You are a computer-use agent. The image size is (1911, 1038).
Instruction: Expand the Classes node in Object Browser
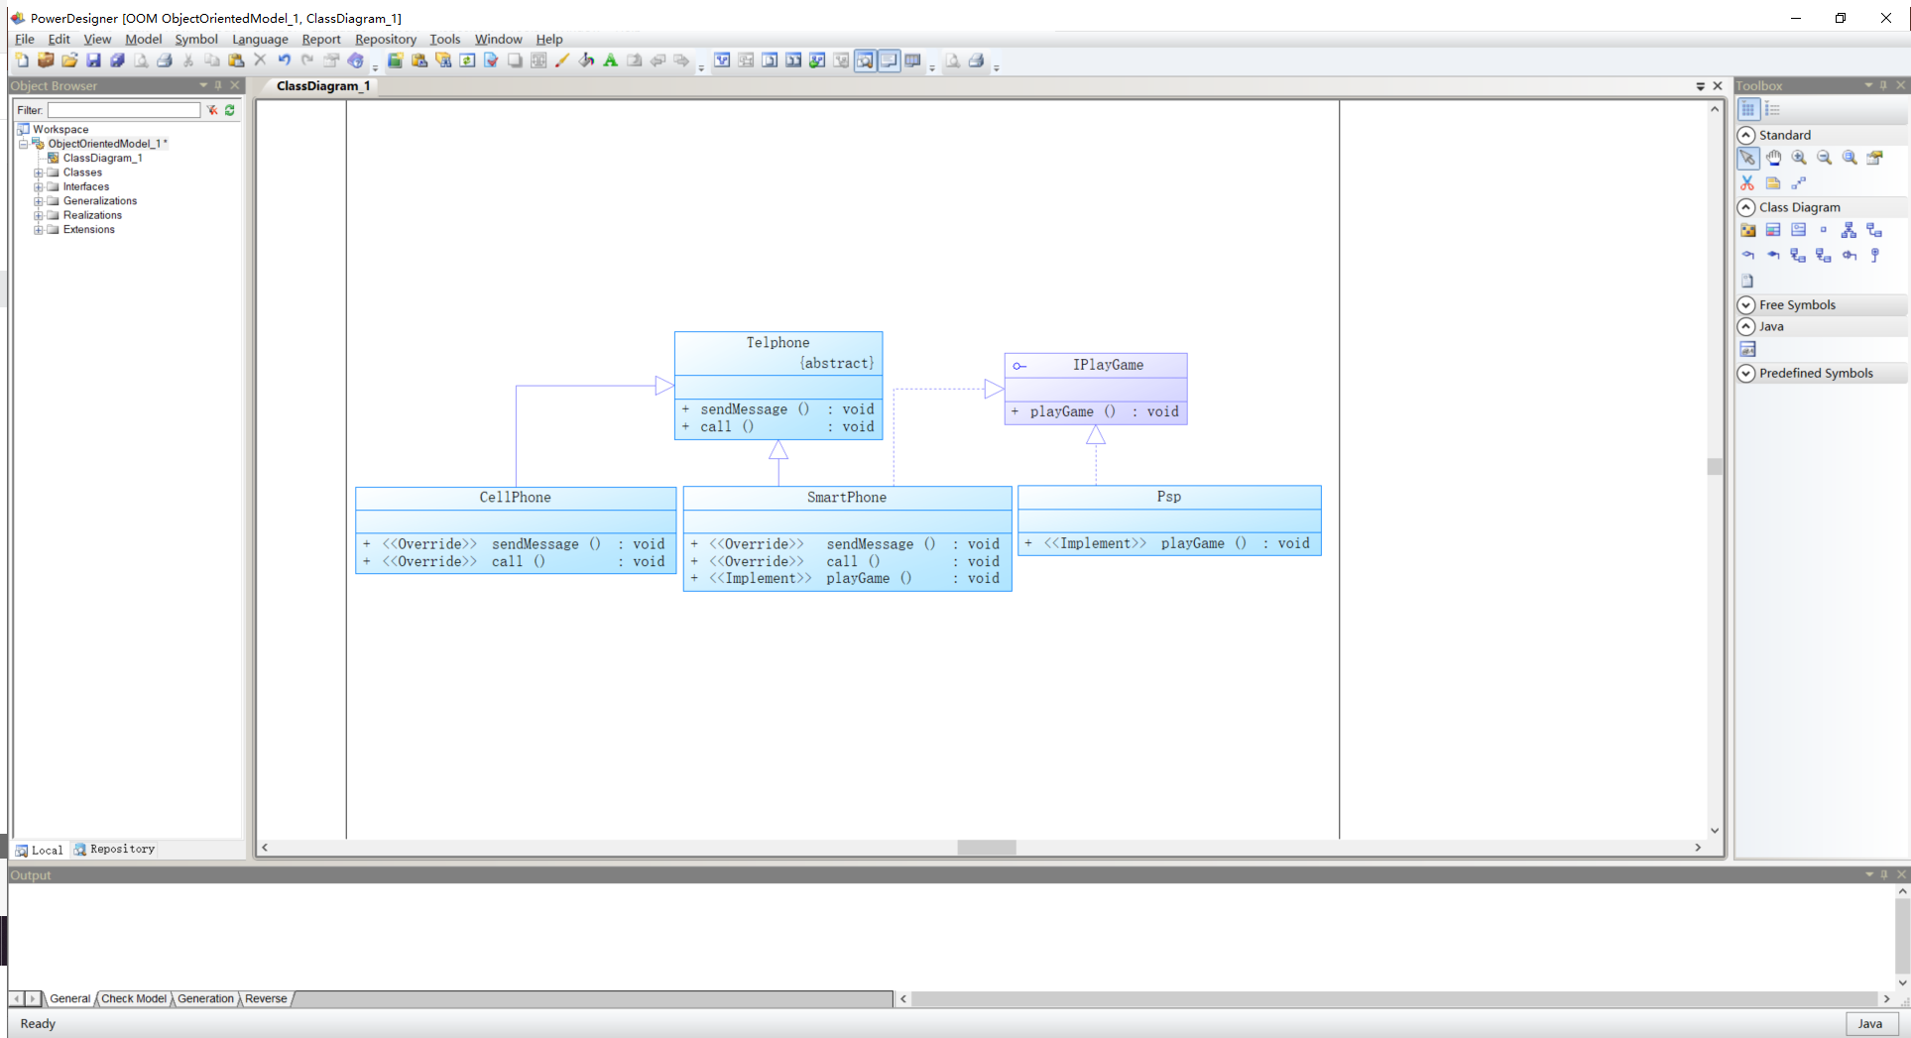pos(39,172)
